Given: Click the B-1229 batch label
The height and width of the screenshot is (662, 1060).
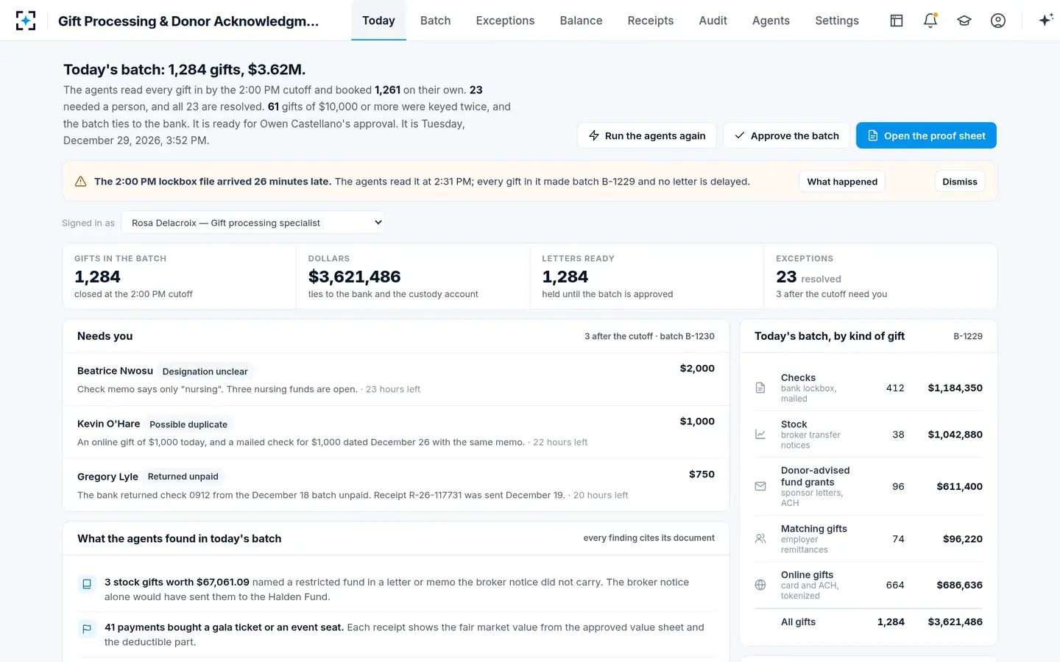Looking at the screenshot, I should coord(968,336).
